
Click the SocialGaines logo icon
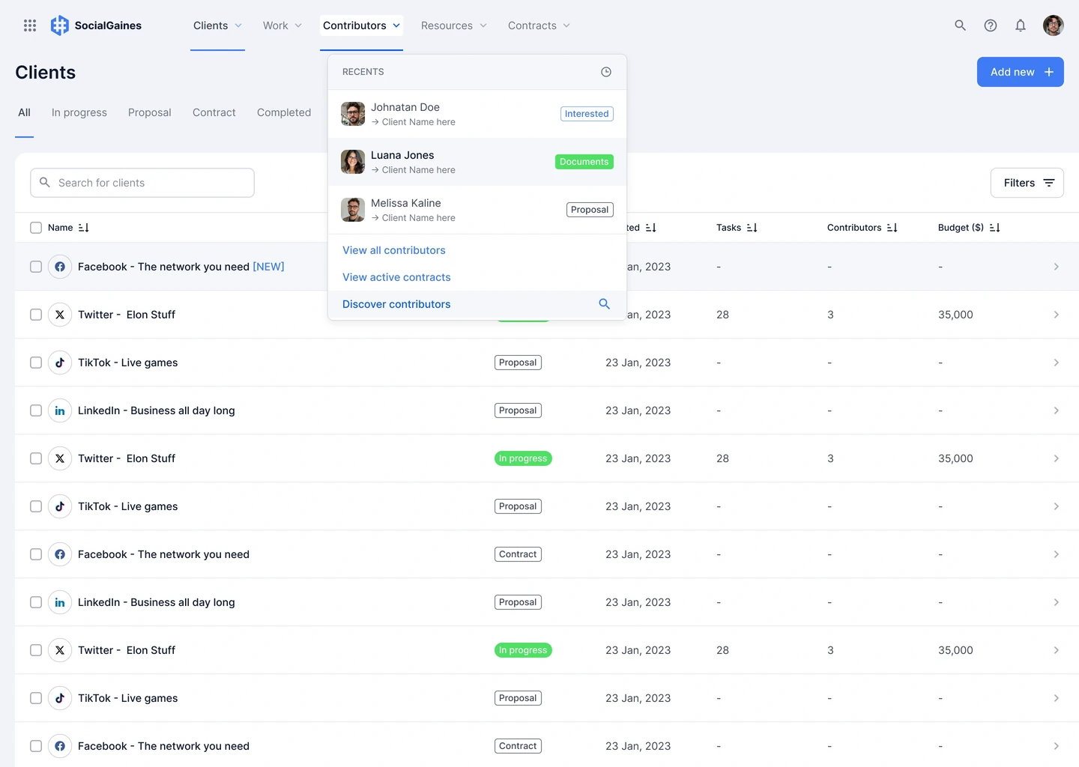click(60, 25)
